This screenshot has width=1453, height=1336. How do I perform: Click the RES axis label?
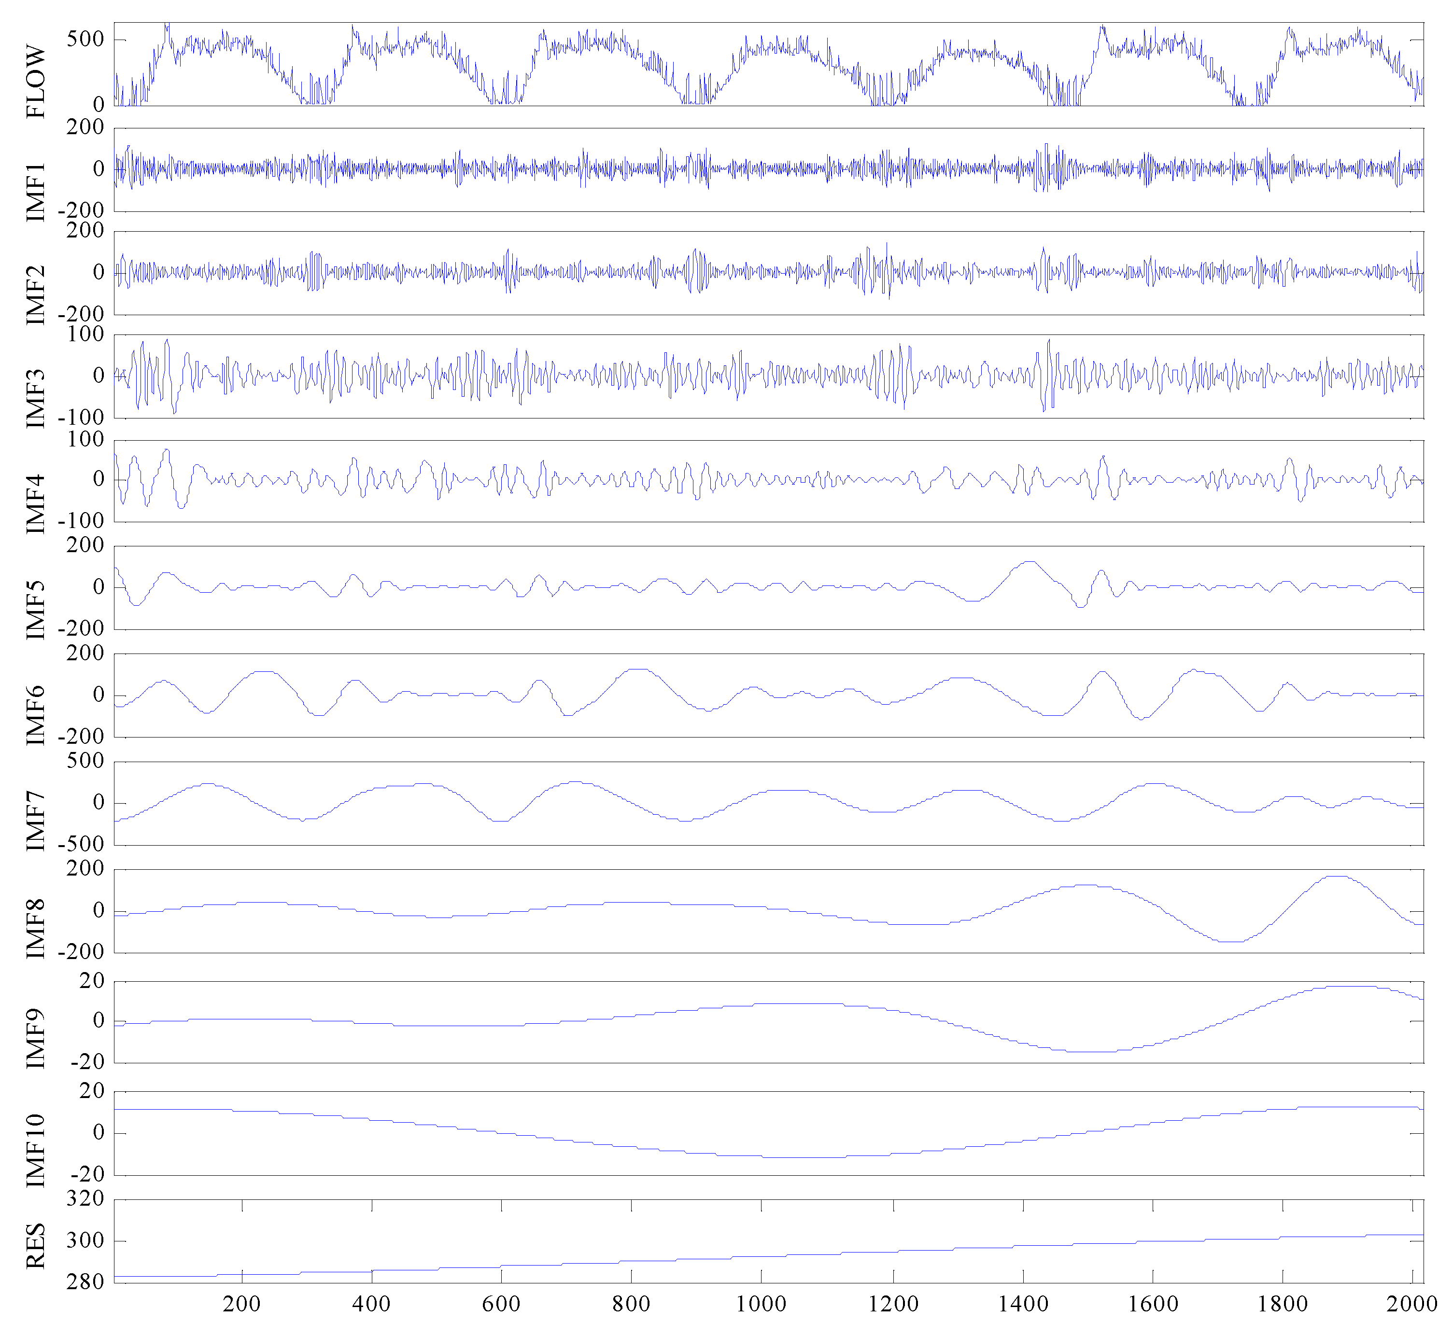(x=35, y=1246)
